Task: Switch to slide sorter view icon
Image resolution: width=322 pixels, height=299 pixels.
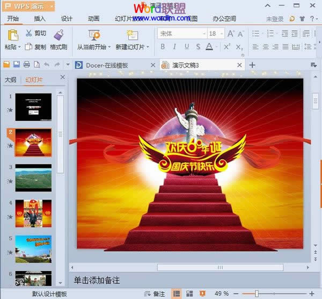Action: [189, 294]
